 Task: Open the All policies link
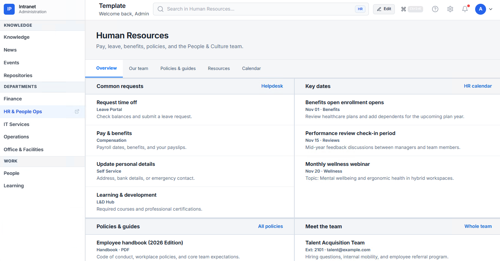point(271,226)
